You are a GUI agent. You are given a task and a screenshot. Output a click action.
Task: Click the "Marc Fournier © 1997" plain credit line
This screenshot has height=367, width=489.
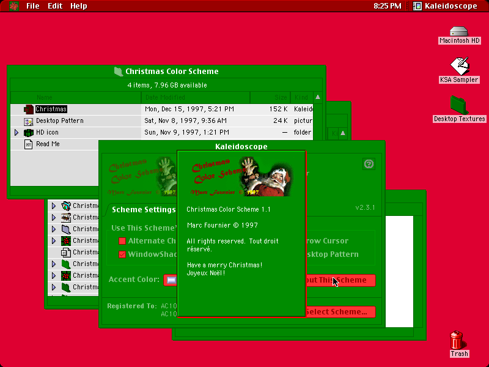[x=222, y=225]
